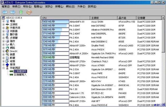Select the 記憶體讀取 benchmark item
The width and height of the screenshot is (166, 107).
coord(20,71)
